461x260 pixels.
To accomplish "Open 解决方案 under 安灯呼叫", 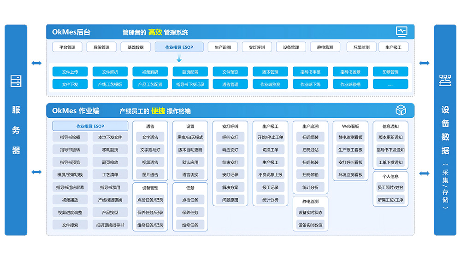I will click(x=230, y=187).
